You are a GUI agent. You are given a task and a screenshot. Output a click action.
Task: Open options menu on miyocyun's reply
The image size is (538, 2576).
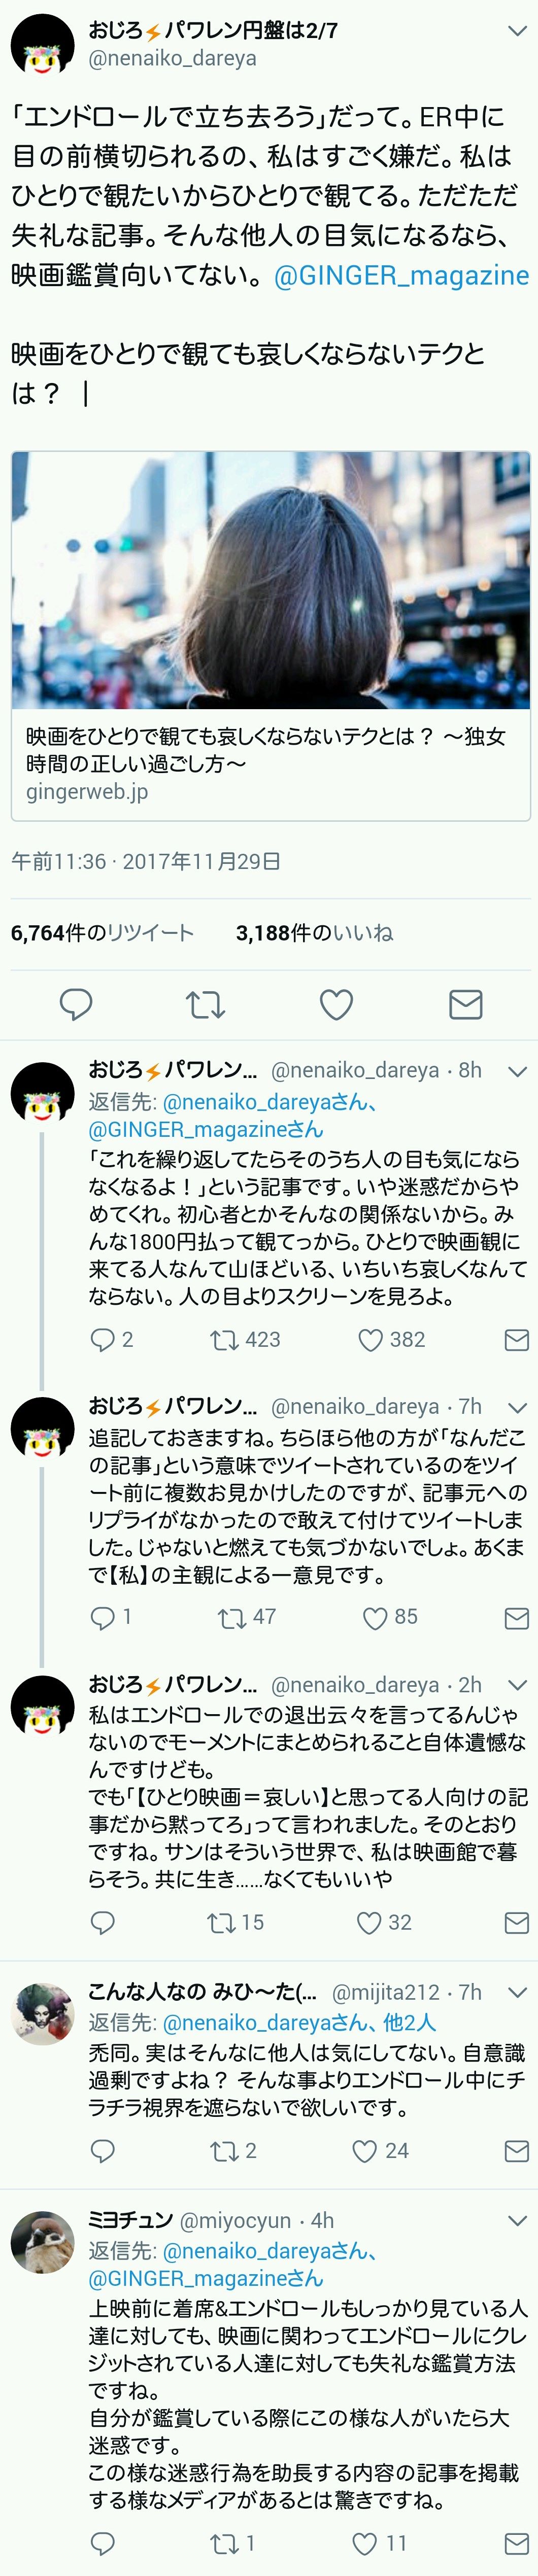point(517,2221)
